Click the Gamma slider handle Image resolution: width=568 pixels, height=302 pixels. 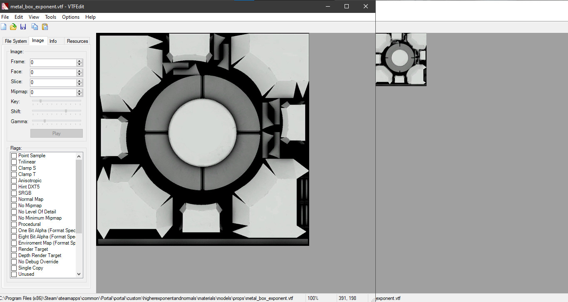(45, 121)
